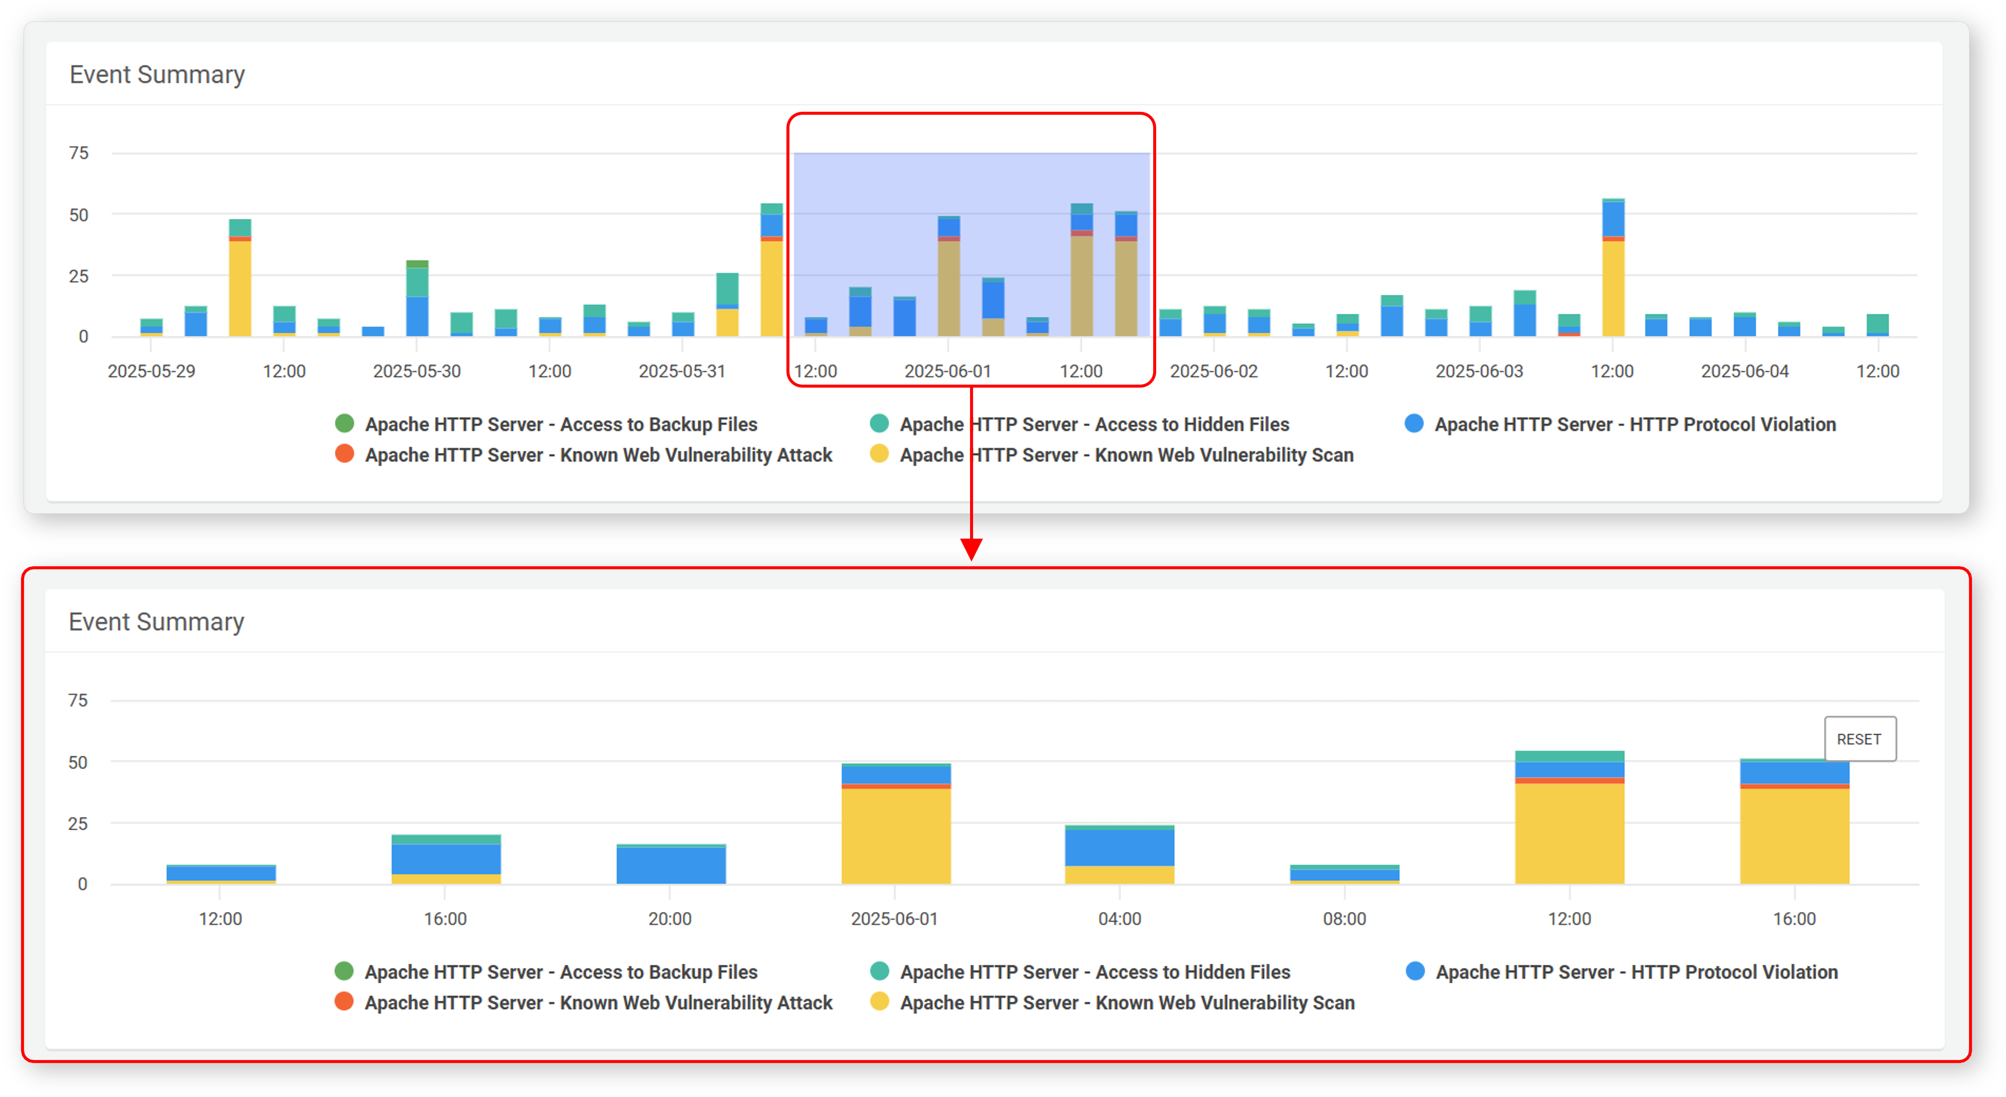Viewport: 2006px width, 1097px height.
Task: Select the tallest bar near 2025-06-03 12:00 in top chart
Action: [x=1613, y=268]
